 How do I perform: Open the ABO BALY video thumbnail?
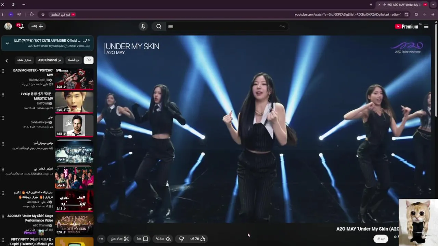coord(74,201)
